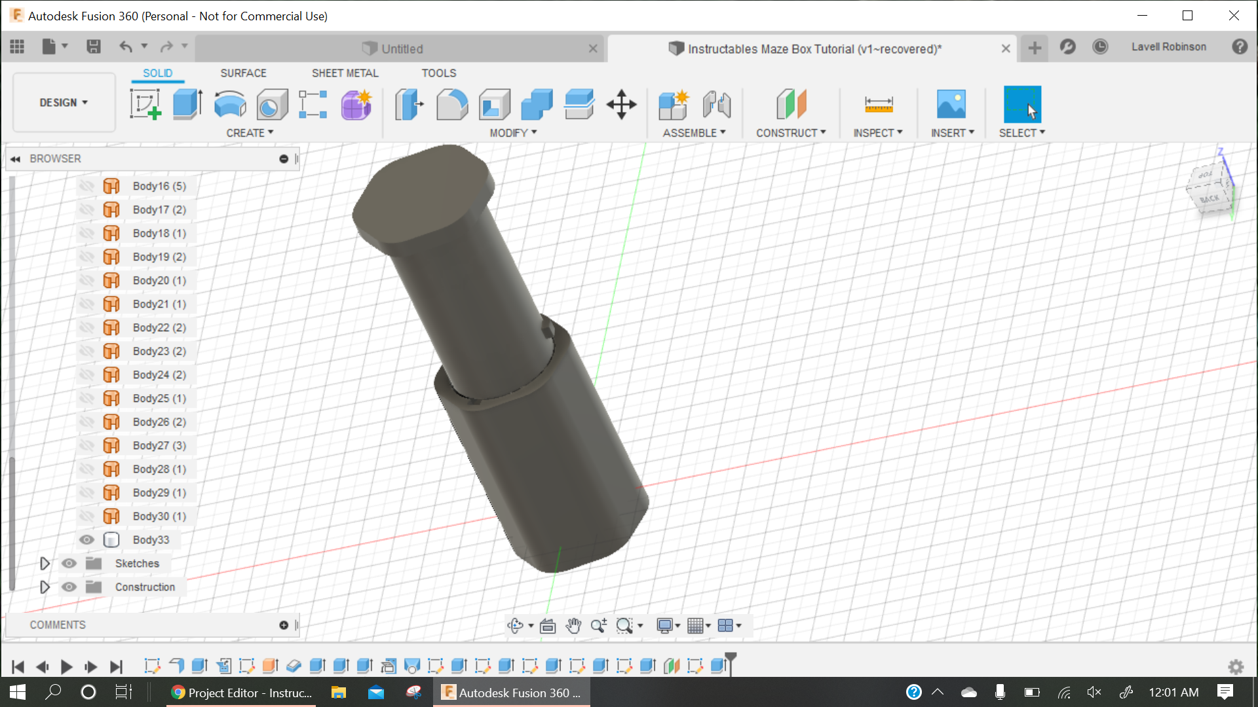Switch to the TOOLS tab
The image size is (1258, 707).
pyautogui.click(x=438, y=73)
